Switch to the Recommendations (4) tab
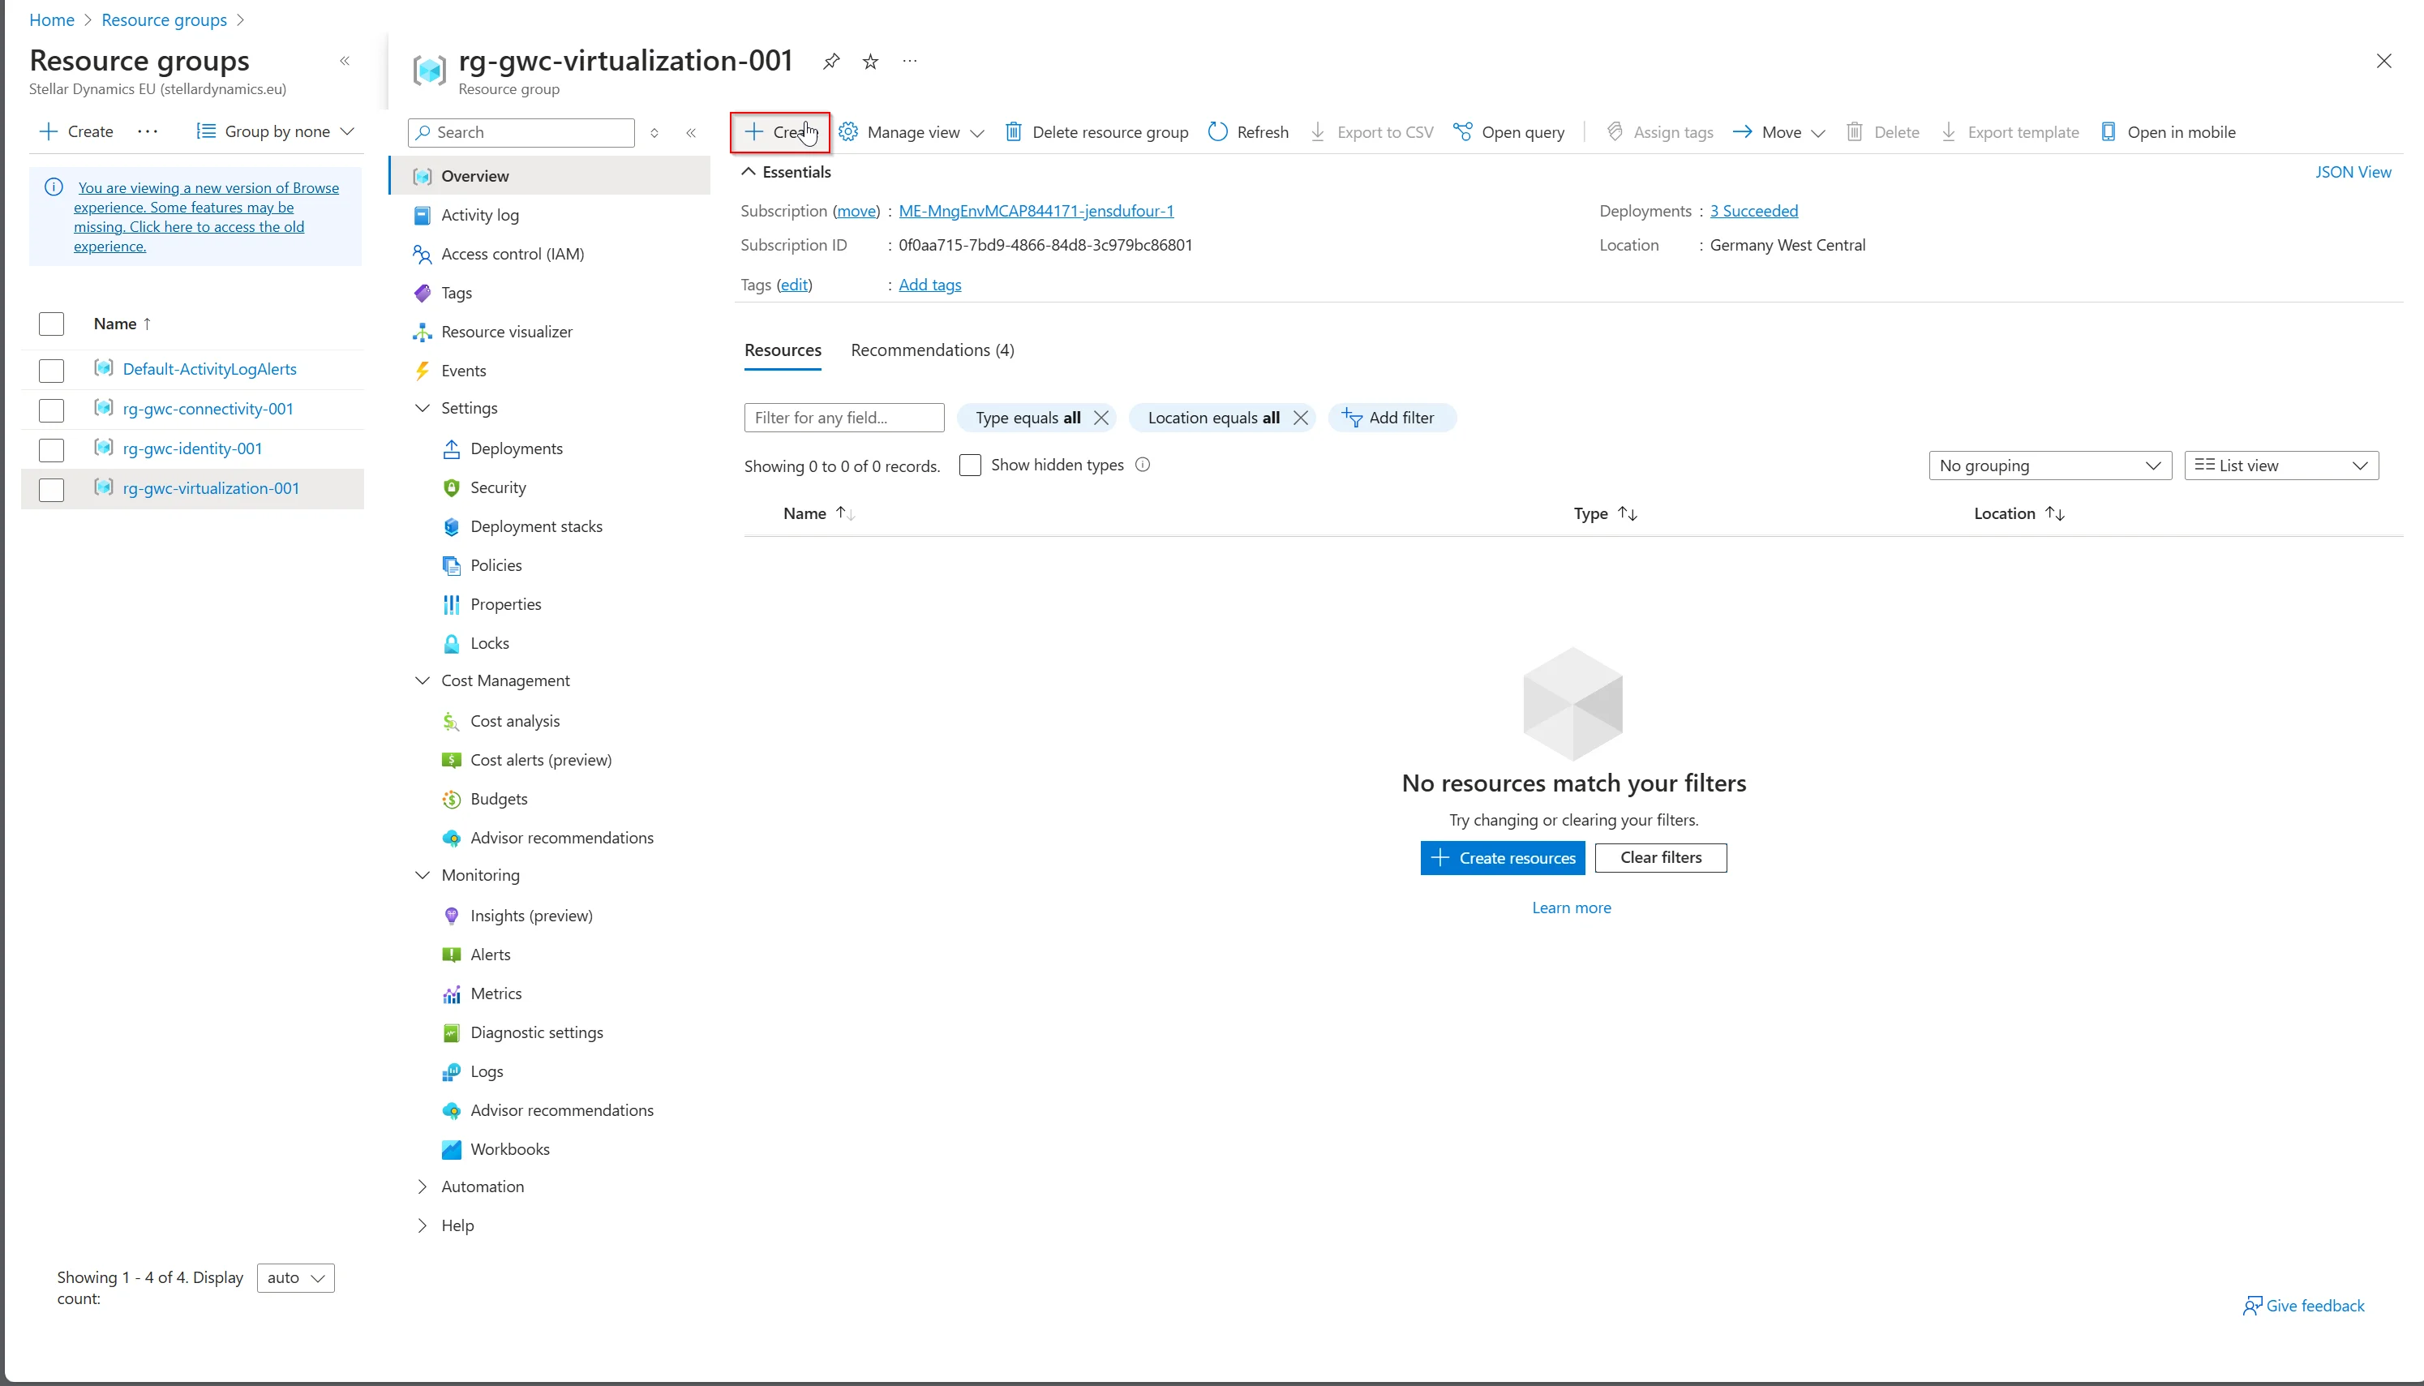The width and height of the screenshot is (2424, 1386). pyautogui.click(x=932, y=350)
